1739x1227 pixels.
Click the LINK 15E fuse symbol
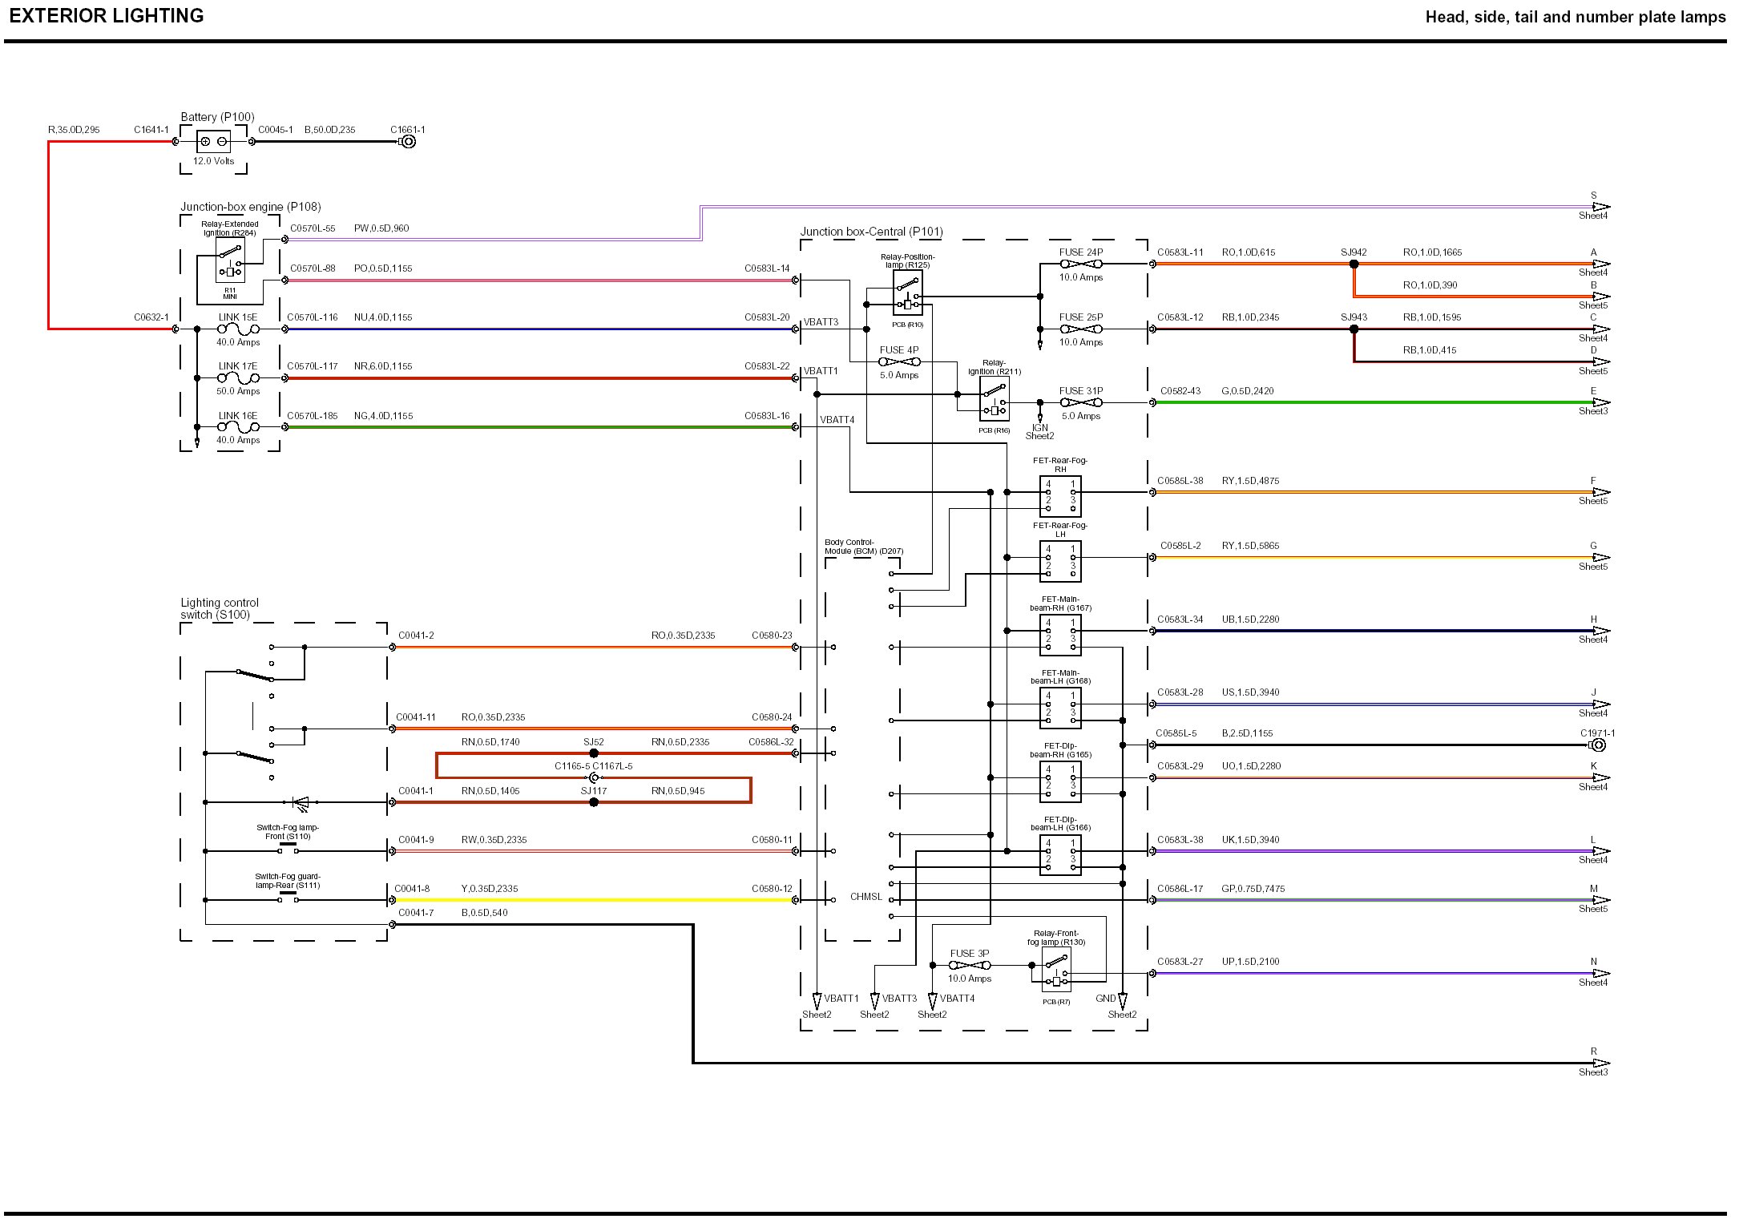(x=238, y=329)
